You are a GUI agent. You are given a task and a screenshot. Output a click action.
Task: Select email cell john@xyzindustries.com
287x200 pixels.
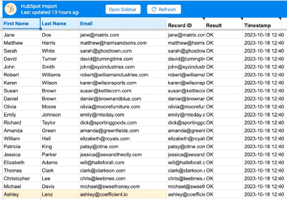pos(122,67)
